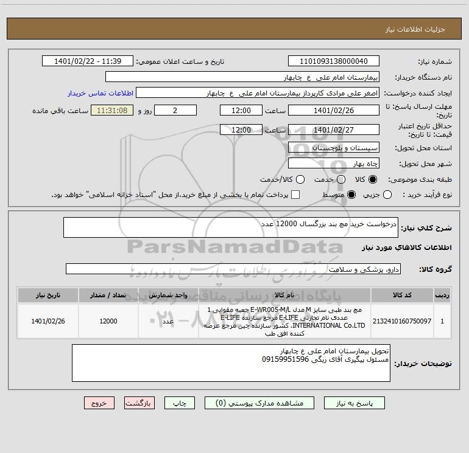Click the تعداد / مقدار column header
The image size is (469, 453).
pyautogui.click(x=108, y=295)
